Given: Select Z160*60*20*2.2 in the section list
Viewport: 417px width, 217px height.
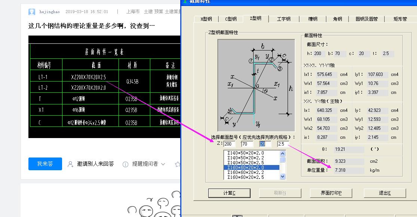Looking at the screenshot, I should pos(252,172).
